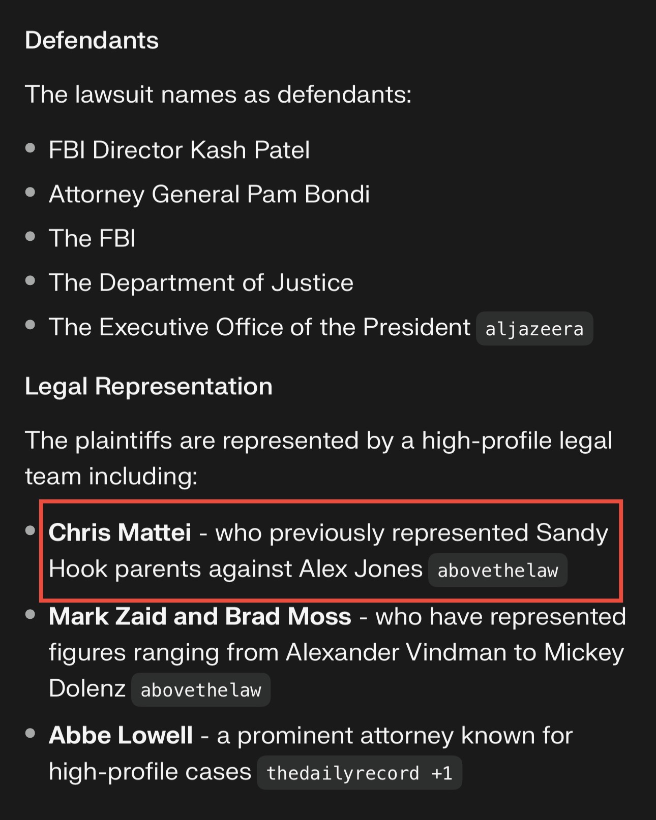Screen dimensions: 656x820
Task: Click 'The lawsuit names as defendants:' sentence
Action: click(218, 94)
